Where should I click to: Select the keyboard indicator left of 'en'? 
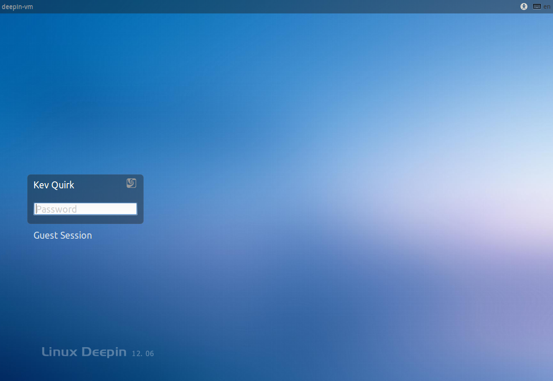(537, 7)
